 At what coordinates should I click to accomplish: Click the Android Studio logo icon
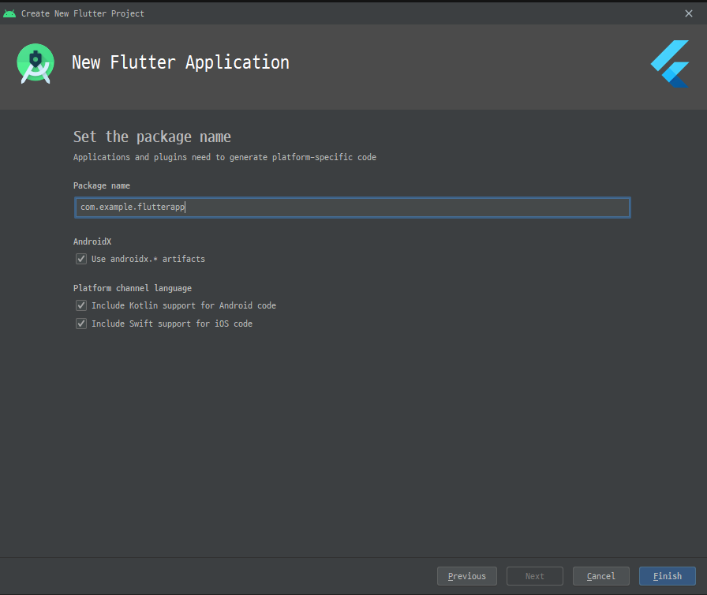click(x=36, y=64)
